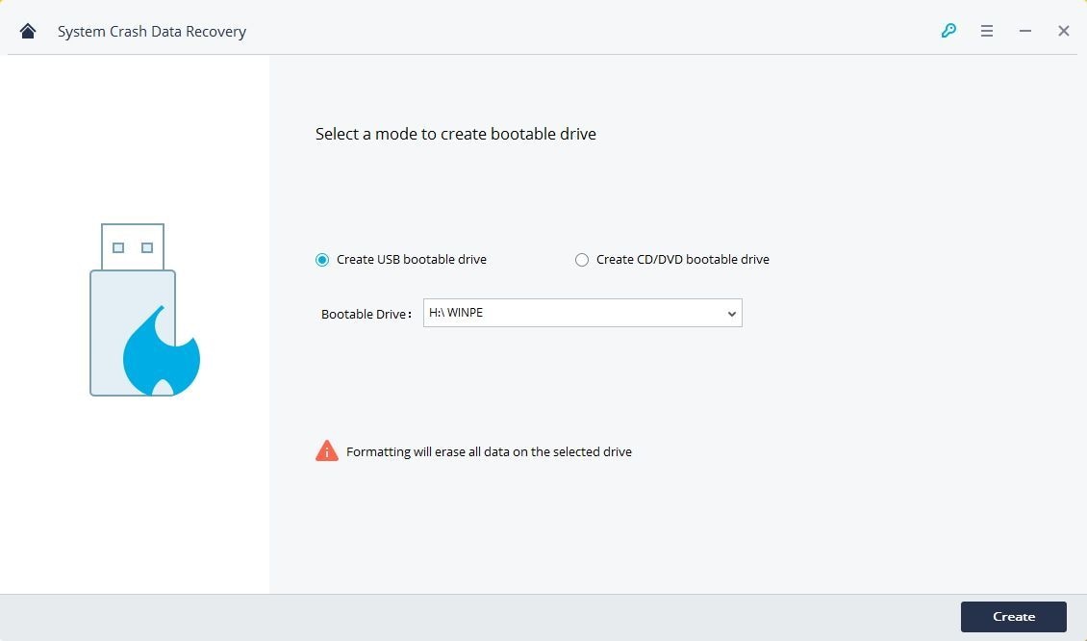Select the "Create CD/DVD bootable drive" radio button
Viewport: 1087px width, 641px height.
coord(581,259)
